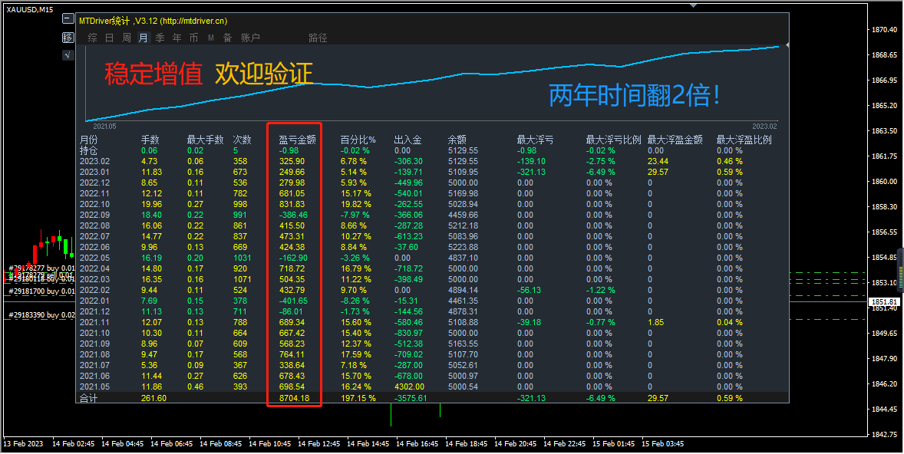Open the 备 notes function icon
Image resolution: width=904 pixels, height=454 pixels.
pyautogui.click(x=227, y=36)
